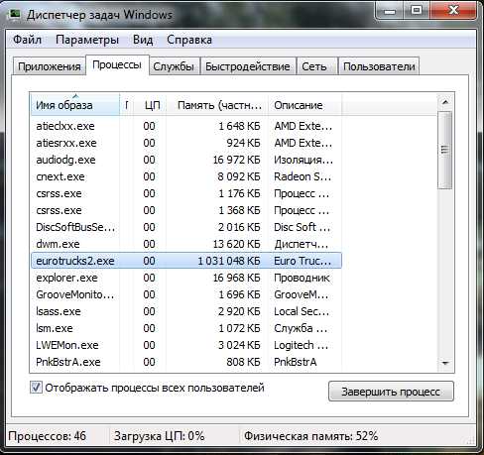Close the Диспетчер задач window
484x455 pixels.
pos(453,11)
